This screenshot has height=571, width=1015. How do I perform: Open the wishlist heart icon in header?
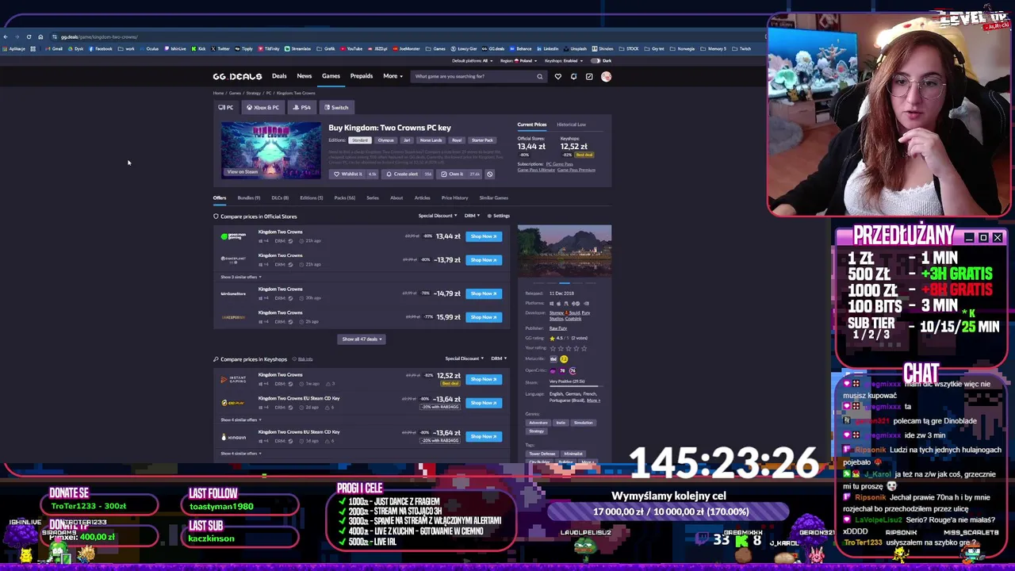[557, 76]
